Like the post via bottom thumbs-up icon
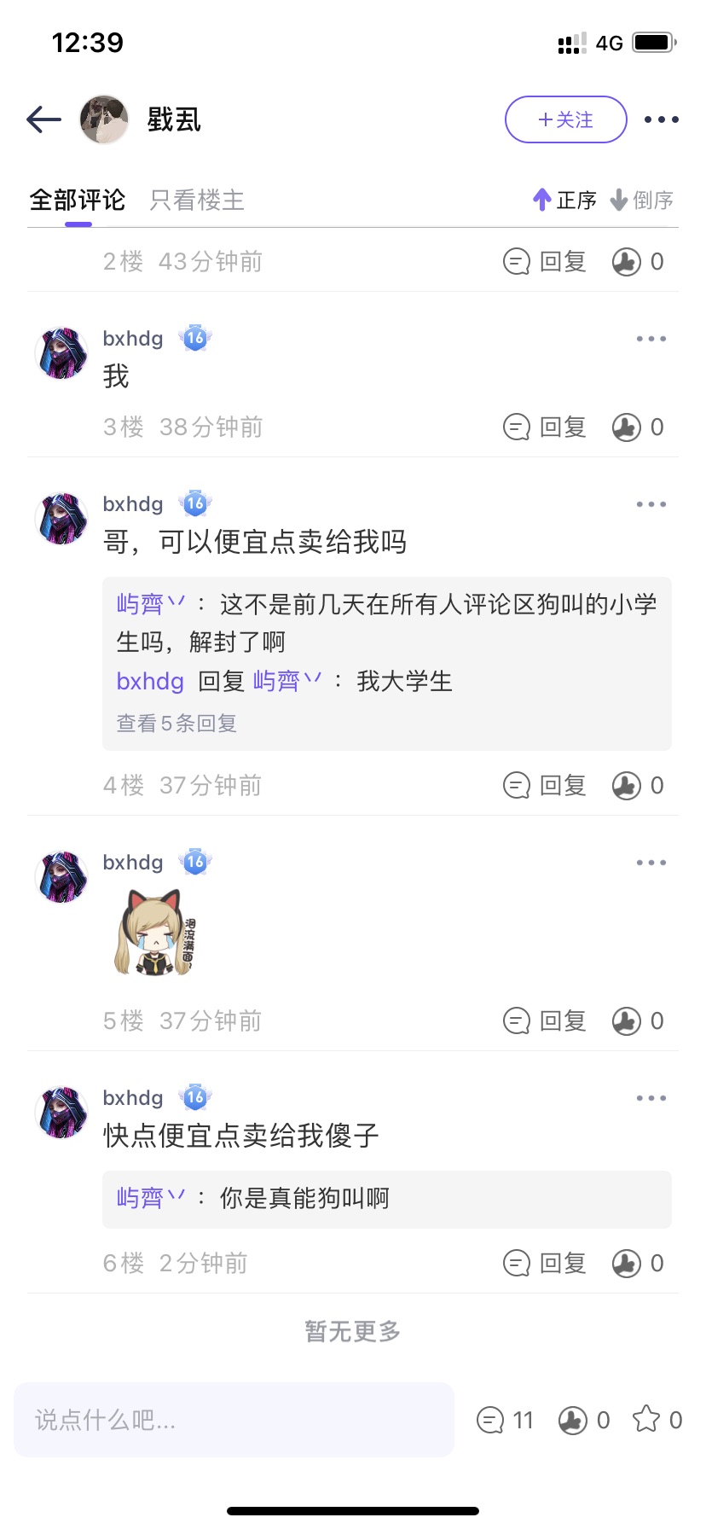 click(584, 1420)
